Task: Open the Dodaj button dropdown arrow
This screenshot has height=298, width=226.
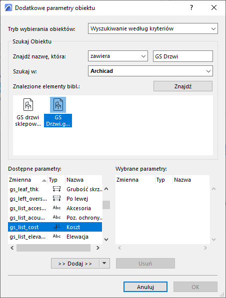Action: click(104, 263)
